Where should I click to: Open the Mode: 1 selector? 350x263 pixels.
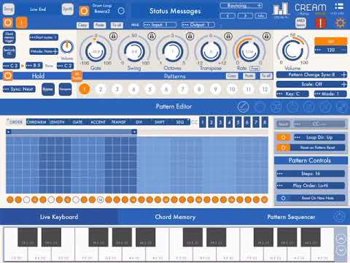pos(330,94)
